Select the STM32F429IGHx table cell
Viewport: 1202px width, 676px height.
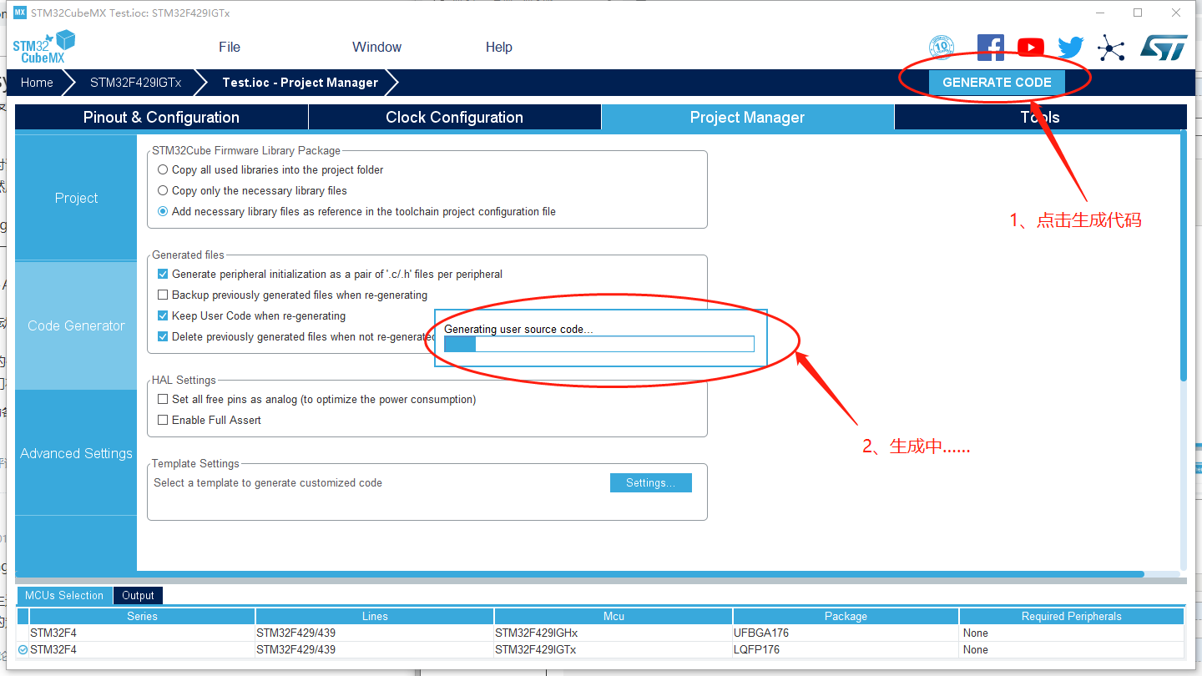614,633
